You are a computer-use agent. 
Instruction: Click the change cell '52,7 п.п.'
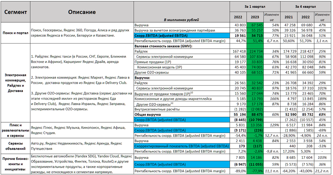coord(272,136)
